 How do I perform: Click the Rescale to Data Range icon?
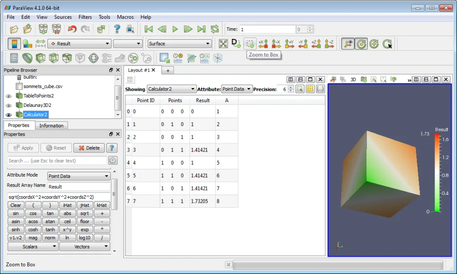(x=41, y=44)
